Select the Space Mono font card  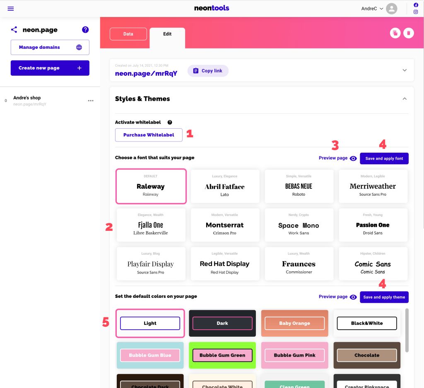[x=299, y=225]
